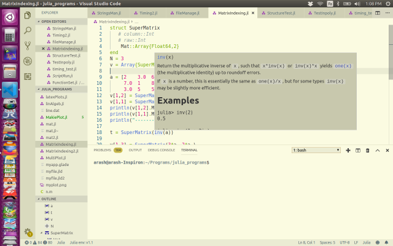
Task: Click Ln 8, Col 1 in status bar
Action: 306,242
